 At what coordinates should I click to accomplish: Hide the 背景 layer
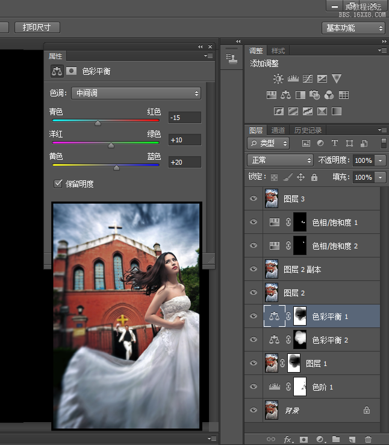pyautogui.click(x=254, y=410)
